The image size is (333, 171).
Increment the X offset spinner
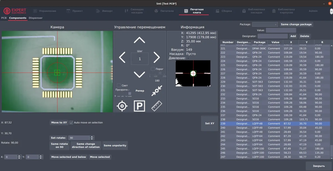[x=19, y=156]
